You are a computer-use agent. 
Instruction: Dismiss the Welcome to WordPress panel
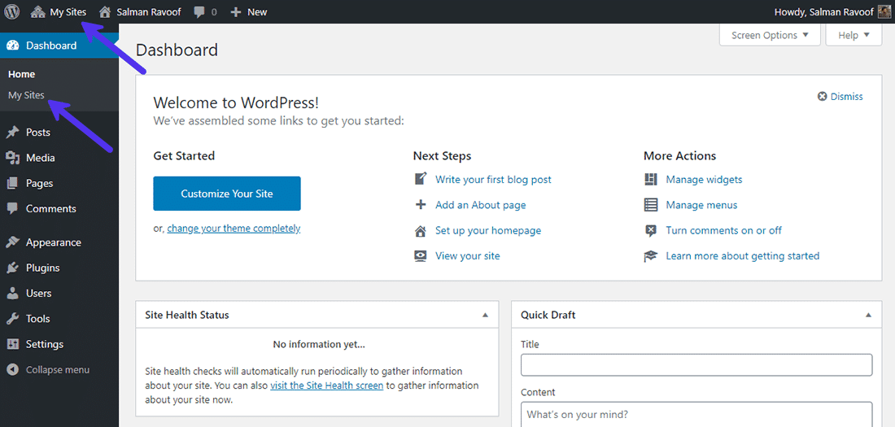[x=840, y=97]
